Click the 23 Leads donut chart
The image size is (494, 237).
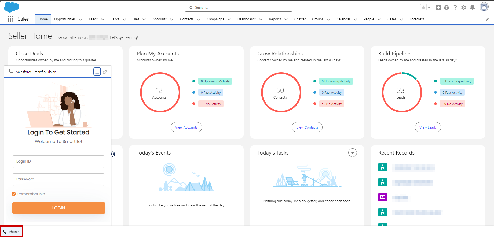click(x=402, y=92)
